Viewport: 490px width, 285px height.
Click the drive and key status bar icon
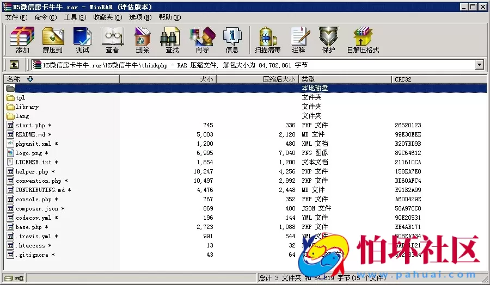pos(14,278)
